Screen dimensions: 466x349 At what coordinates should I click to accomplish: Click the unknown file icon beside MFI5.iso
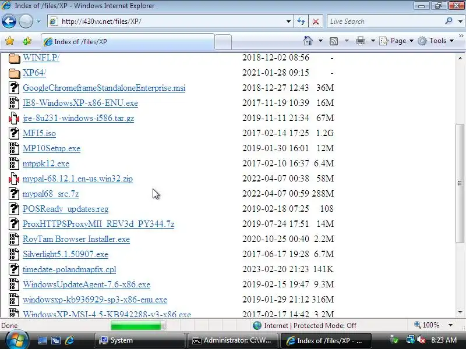[x=14, y=133]
